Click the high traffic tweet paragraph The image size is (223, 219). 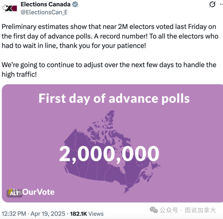[x=109, y=69]
